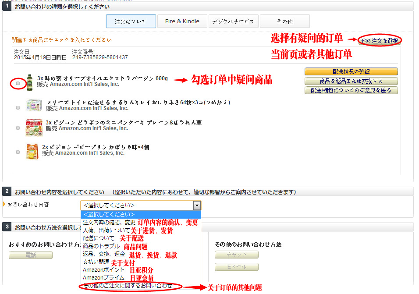Select the デジタルサービス tab

[233, 21]
